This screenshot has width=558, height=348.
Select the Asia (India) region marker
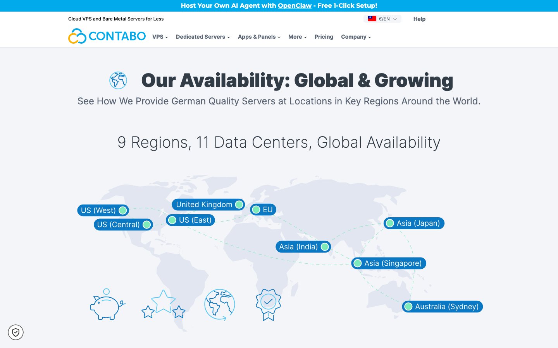coord(303,247)
